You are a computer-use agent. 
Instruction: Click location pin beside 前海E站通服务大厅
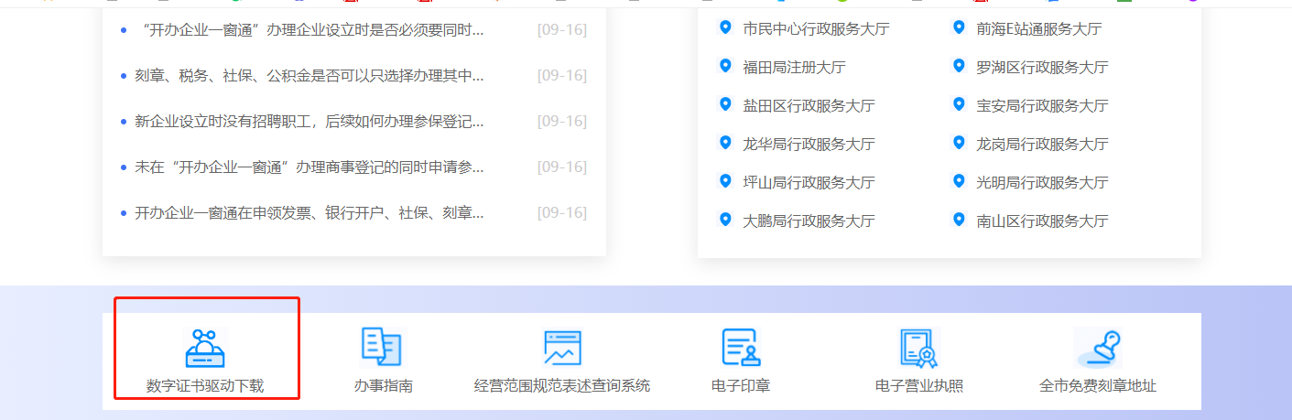point(959,27)
